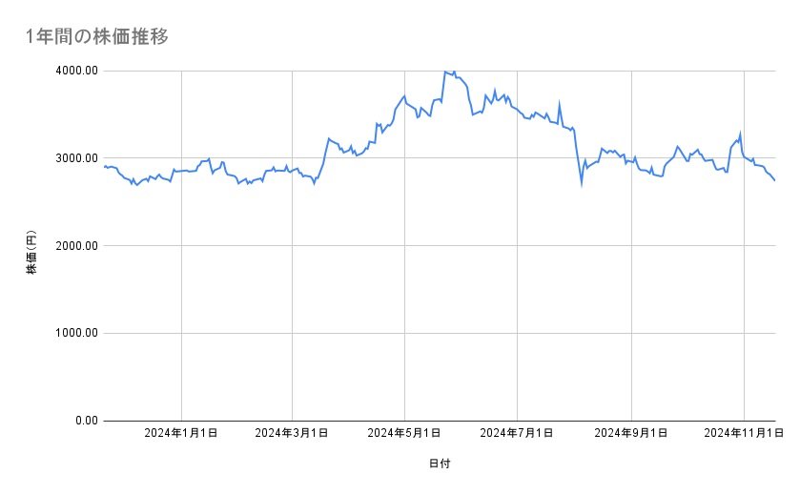Click the stock line's highest peak near 4000
This screenshot has height=495, width=800.
(x=445, y=72)
